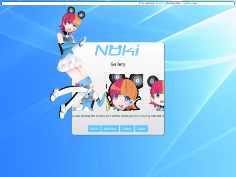
Task: Click the gallery caption about easiest part
Action: [118, 116]
